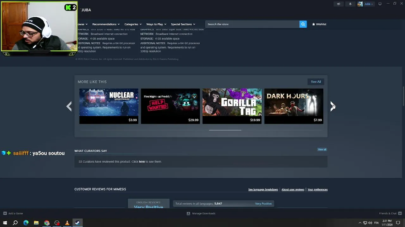Open About user reviews link

point(293,189)
